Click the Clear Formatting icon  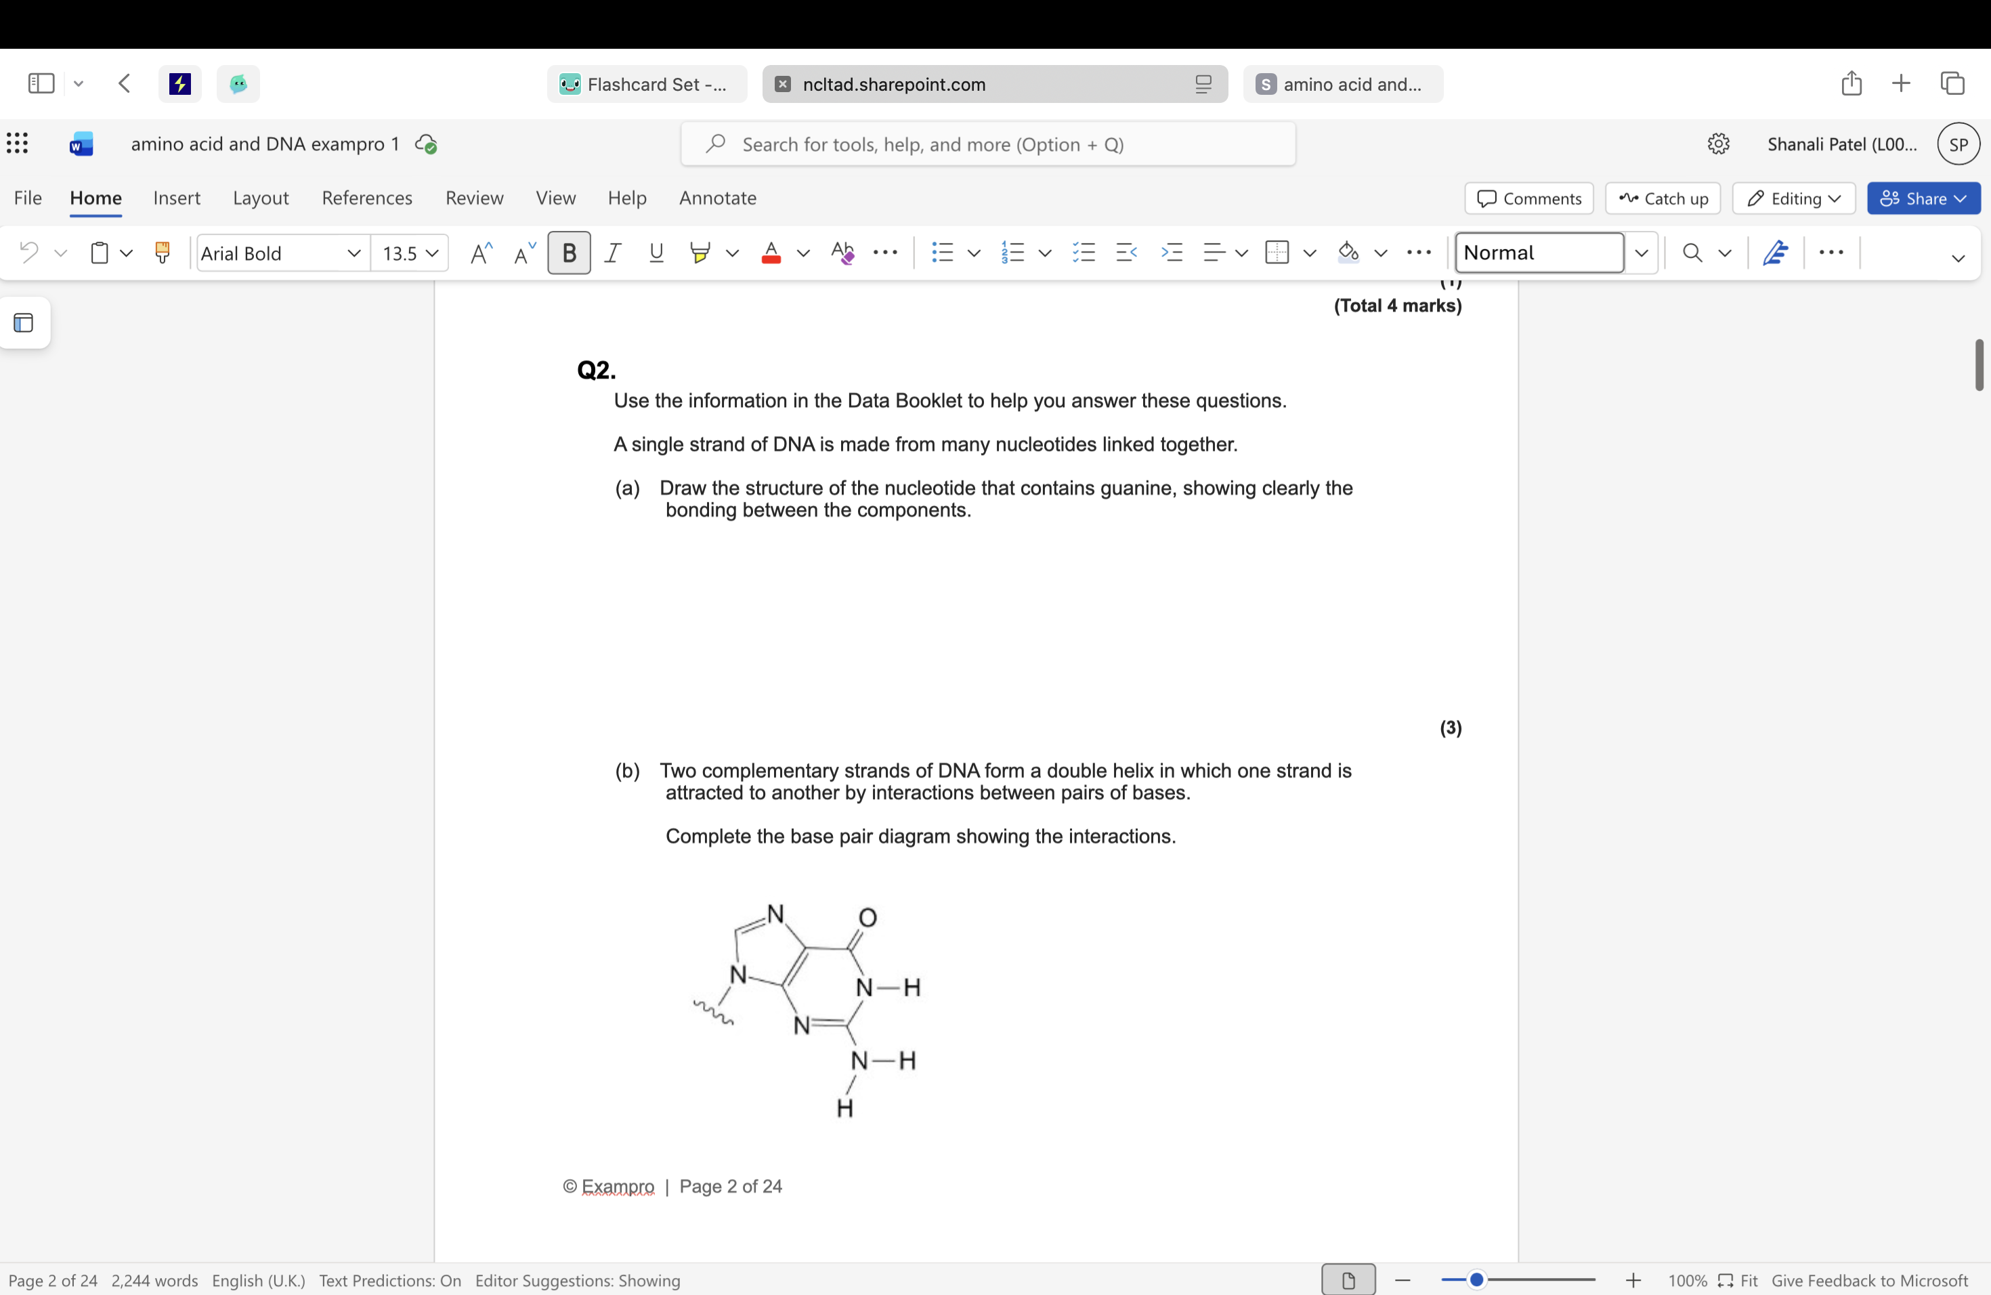pos(842,252)
